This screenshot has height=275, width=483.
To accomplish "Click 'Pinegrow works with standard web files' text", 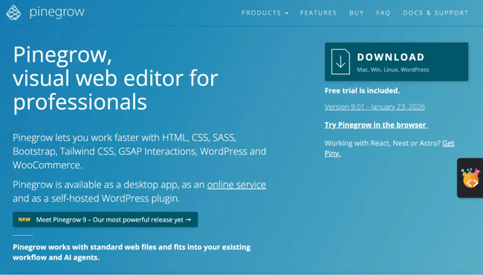I will (132, 252).
